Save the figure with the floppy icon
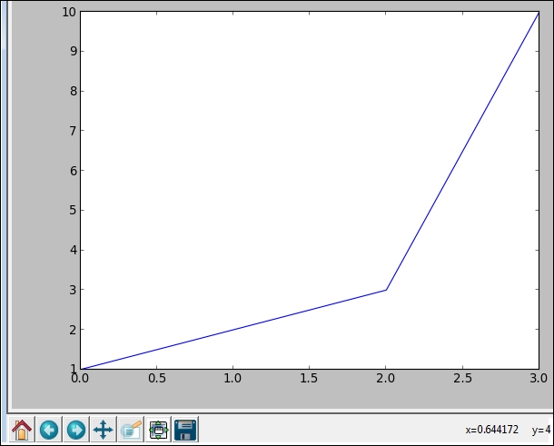This screenshot has height=446, width=554. tap(185, 430)
